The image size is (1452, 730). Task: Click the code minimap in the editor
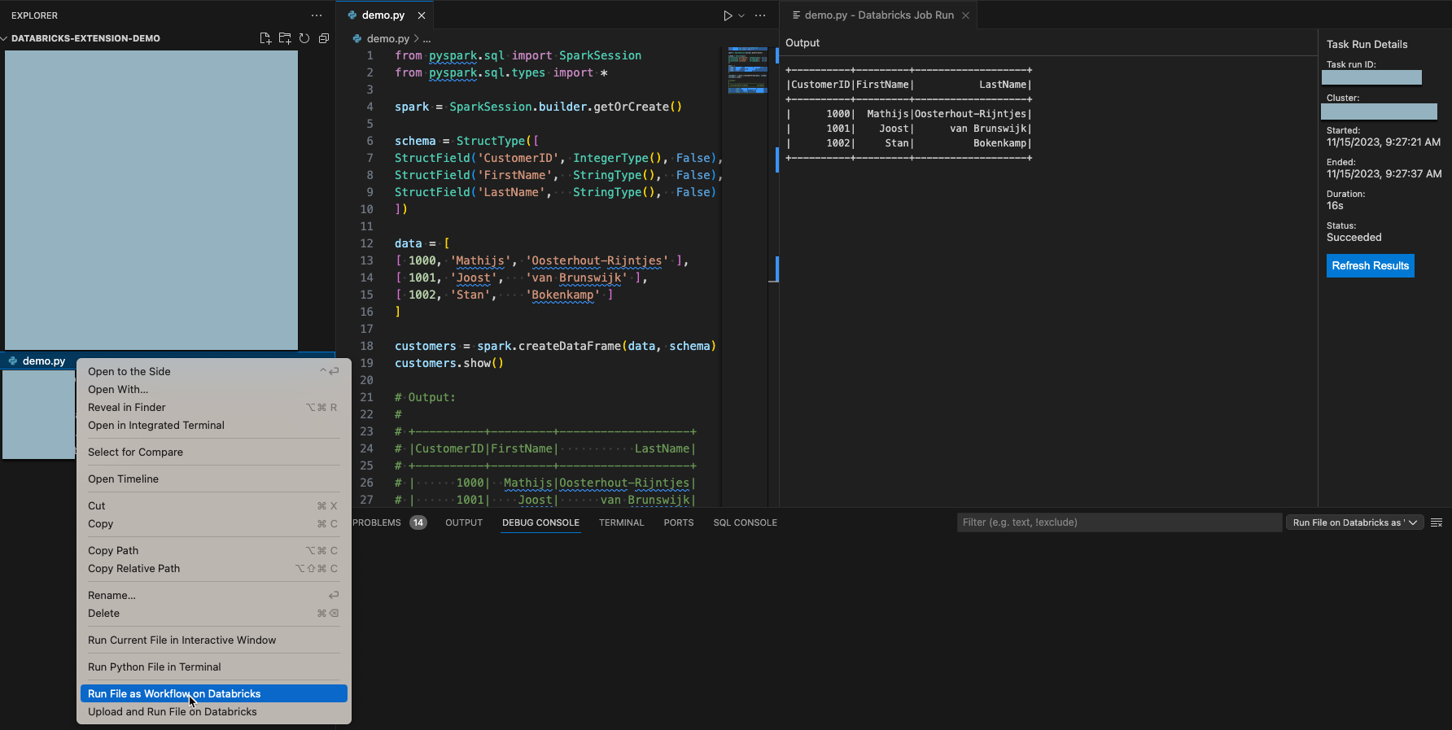(747, 70)
